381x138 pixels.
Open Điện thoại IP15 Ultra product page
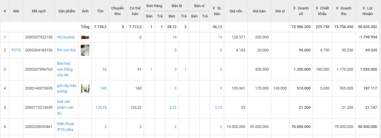coord(65,126)
